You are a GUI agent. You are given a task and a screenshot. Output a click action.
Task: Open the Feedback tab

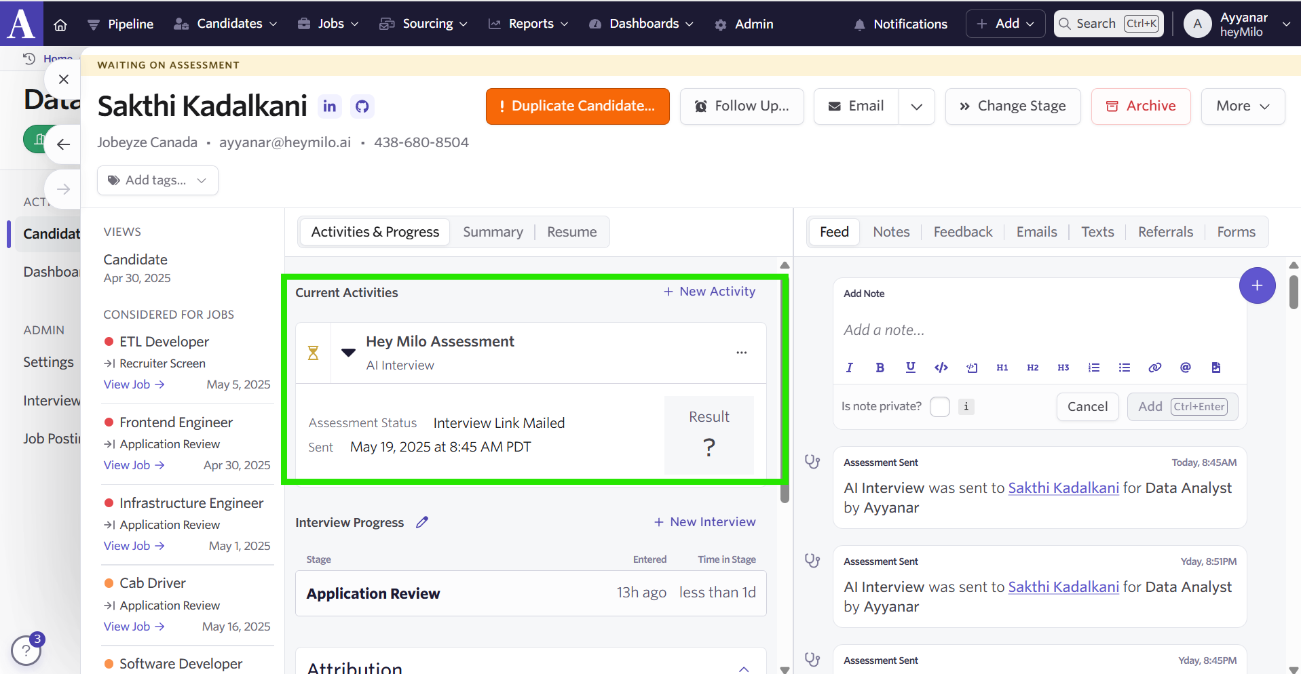pos(962,232)
